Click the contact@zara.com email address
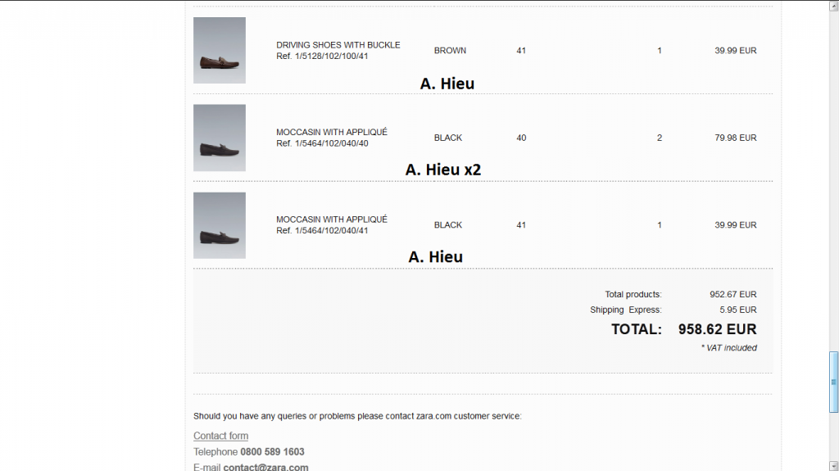 [265, 467]
